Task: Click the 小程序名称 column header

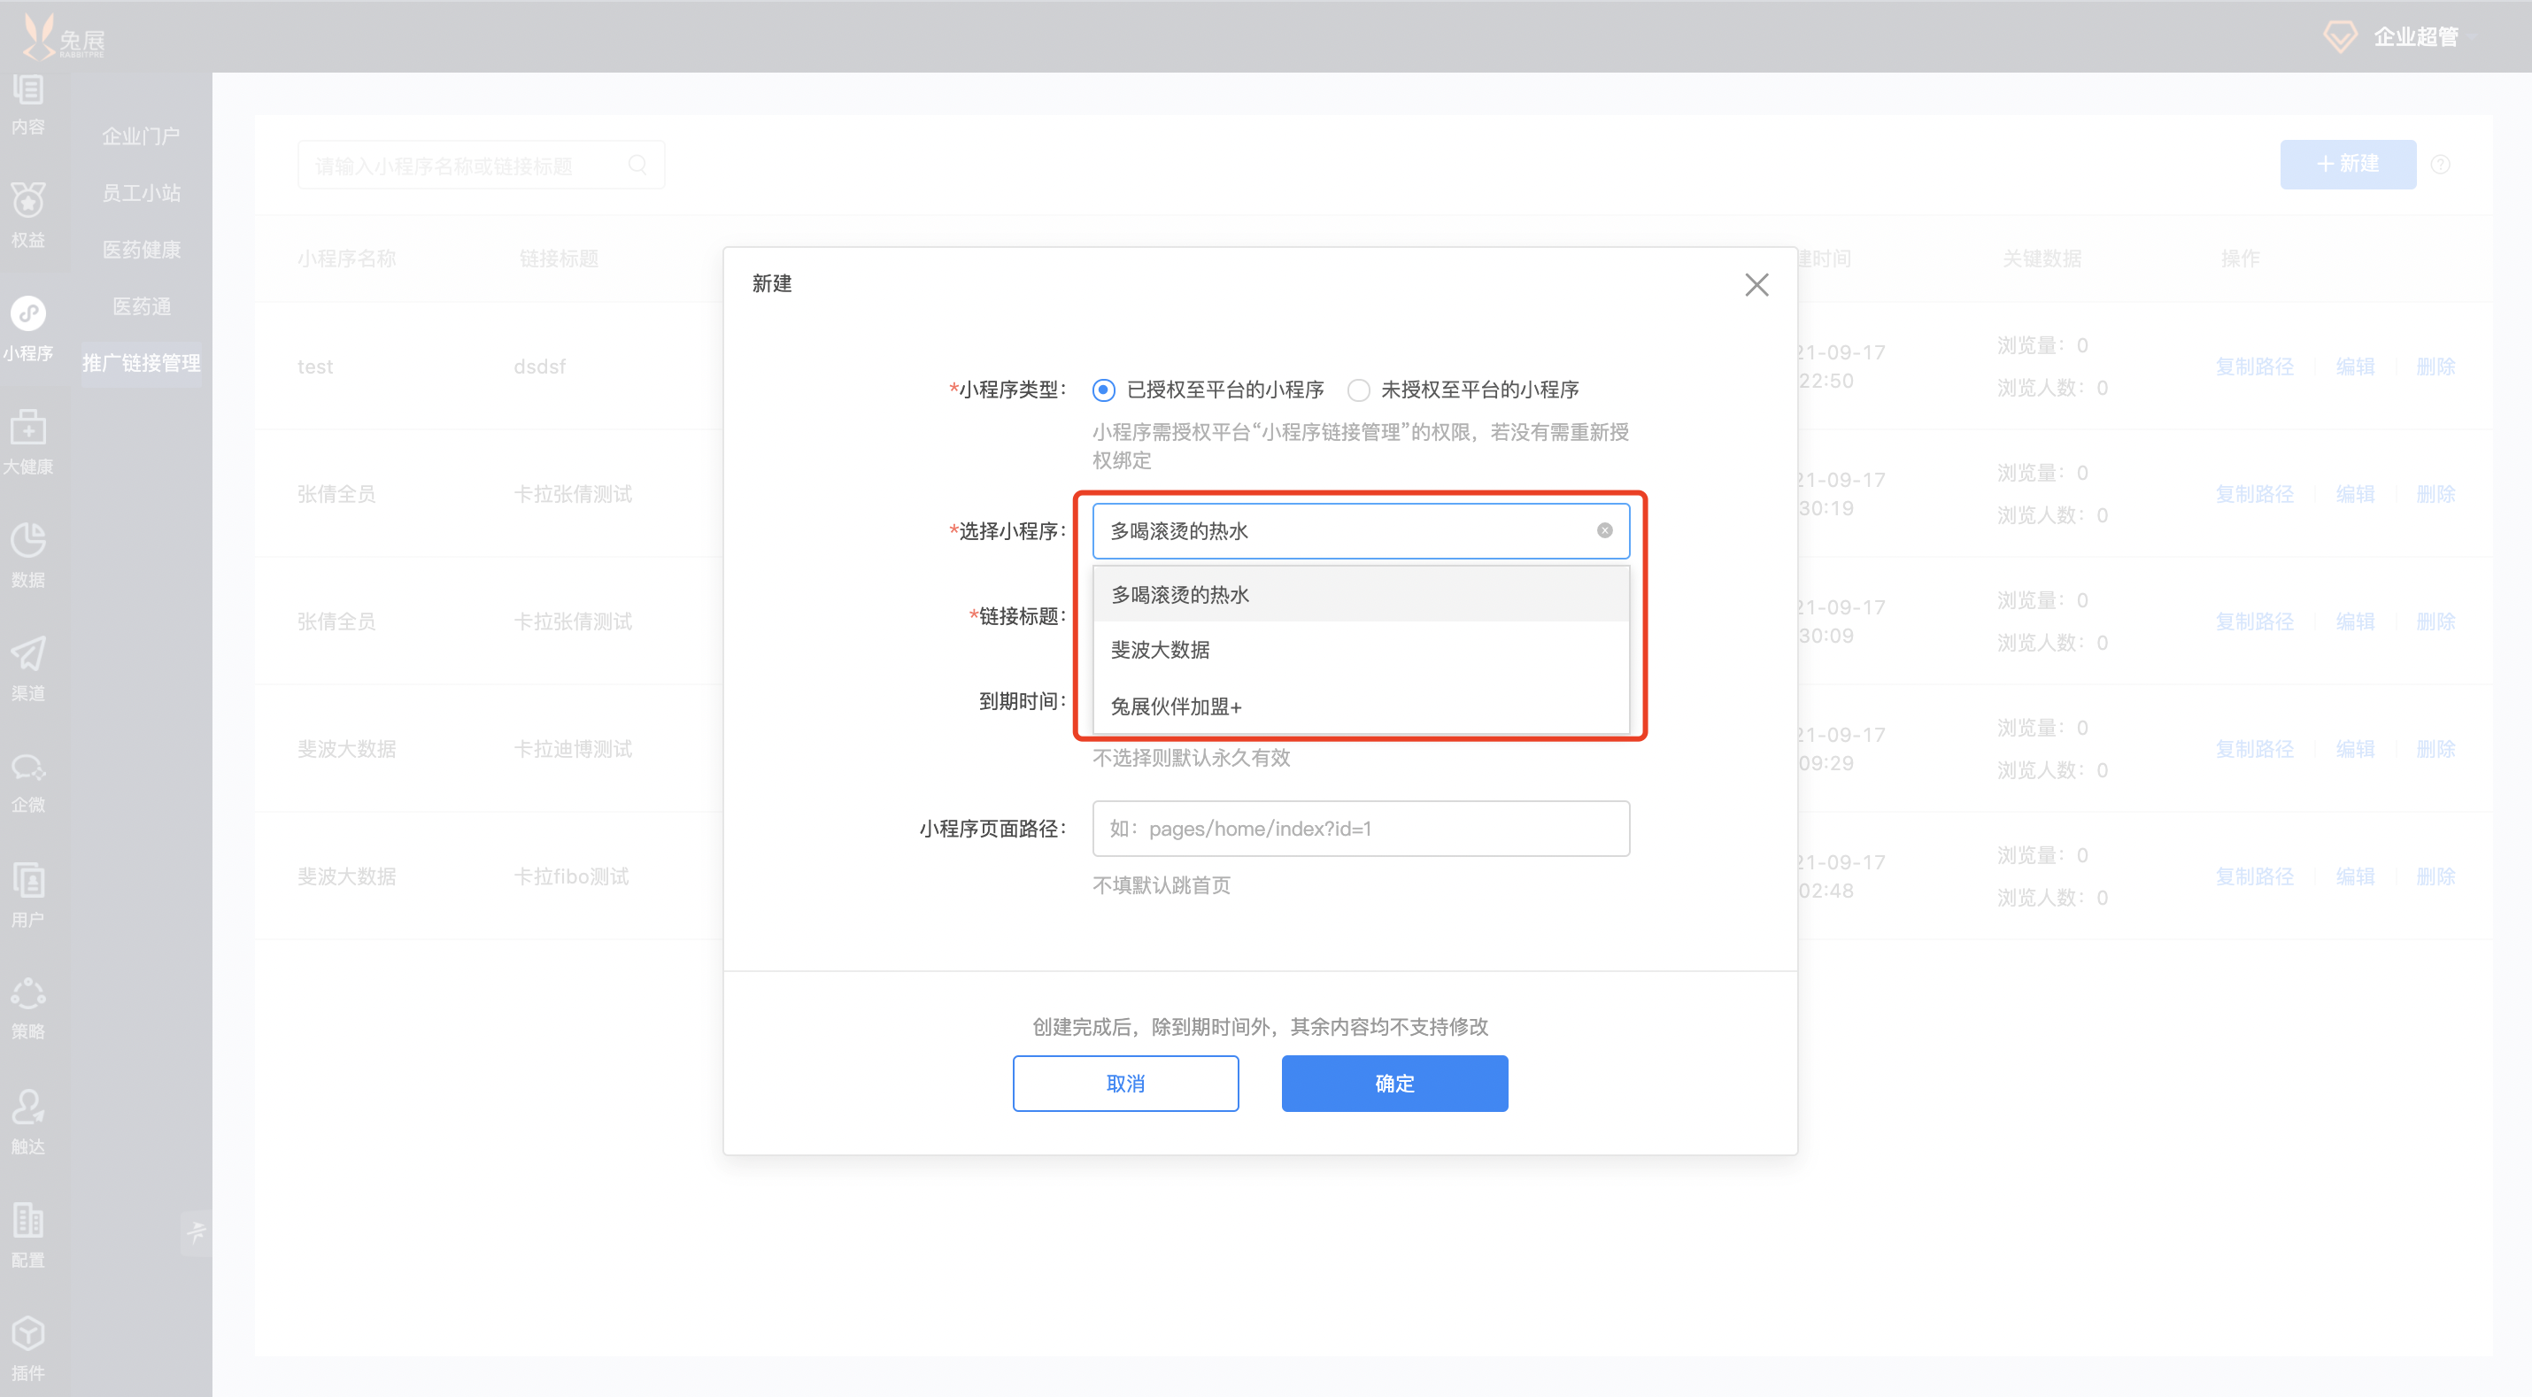Action: [x=346, y=258]
